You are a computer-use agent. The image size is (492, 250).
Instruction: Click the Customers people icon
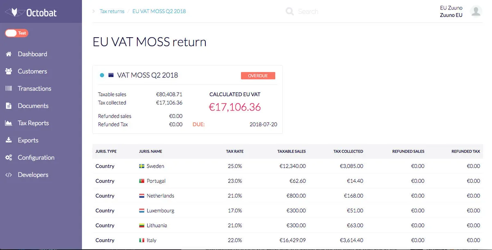[x=9, y=71]
